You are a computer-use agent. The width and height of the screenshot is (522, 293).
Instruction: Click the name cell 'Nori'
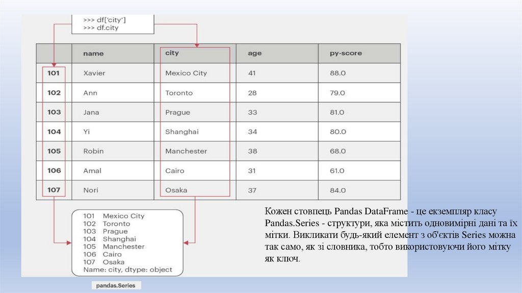click(91, 190)
